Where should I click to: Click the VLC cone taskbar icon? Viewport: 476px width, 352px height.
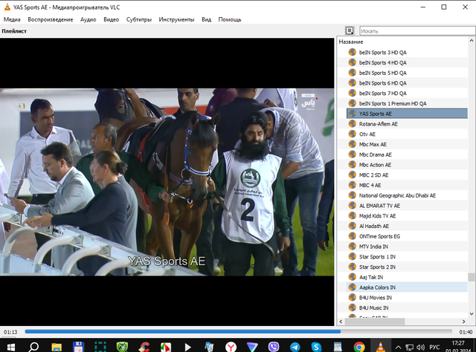(380, 347)
